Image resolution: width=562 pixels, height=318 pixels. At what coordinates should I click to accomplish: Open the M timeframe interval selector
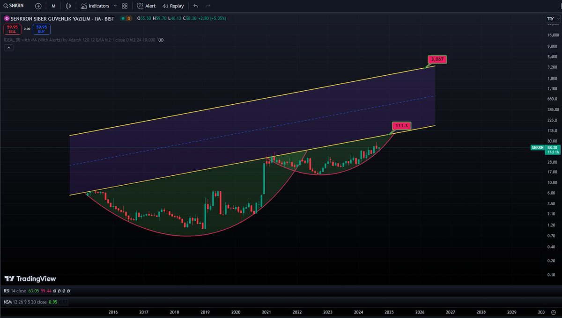pyautogui.click(x=54, y=6)
